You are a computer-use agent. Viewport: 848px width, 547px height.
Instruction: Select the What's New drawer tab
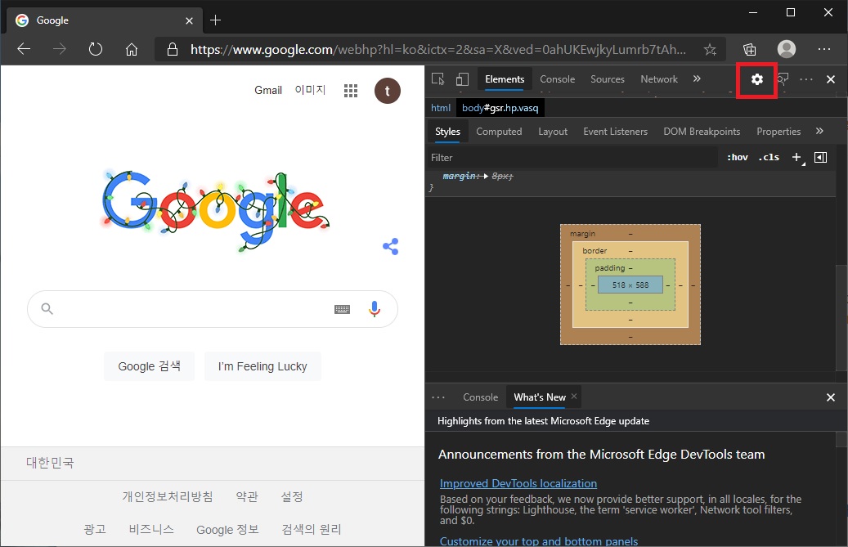pyautogui.click(x=539, y=397)
